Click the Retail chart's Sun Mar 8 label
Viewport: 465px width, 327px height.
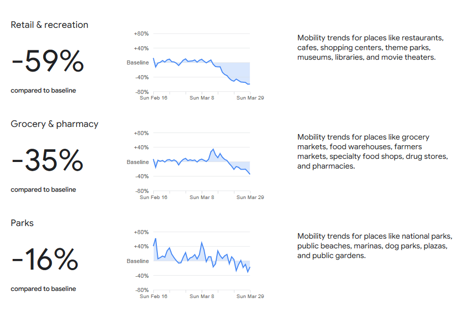[x=202, y=98]
